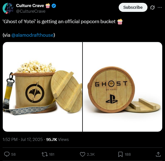
Task: Open the @alamodrafthouse mention link
Action: pos(32,35)
